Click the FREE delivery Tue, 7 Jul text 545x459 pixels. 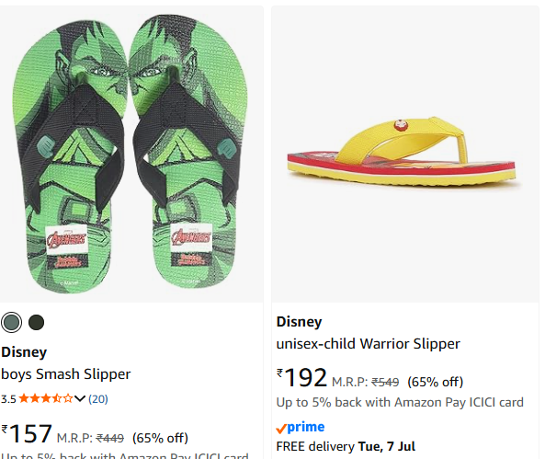pyautogui.click(x=346, y=446)
